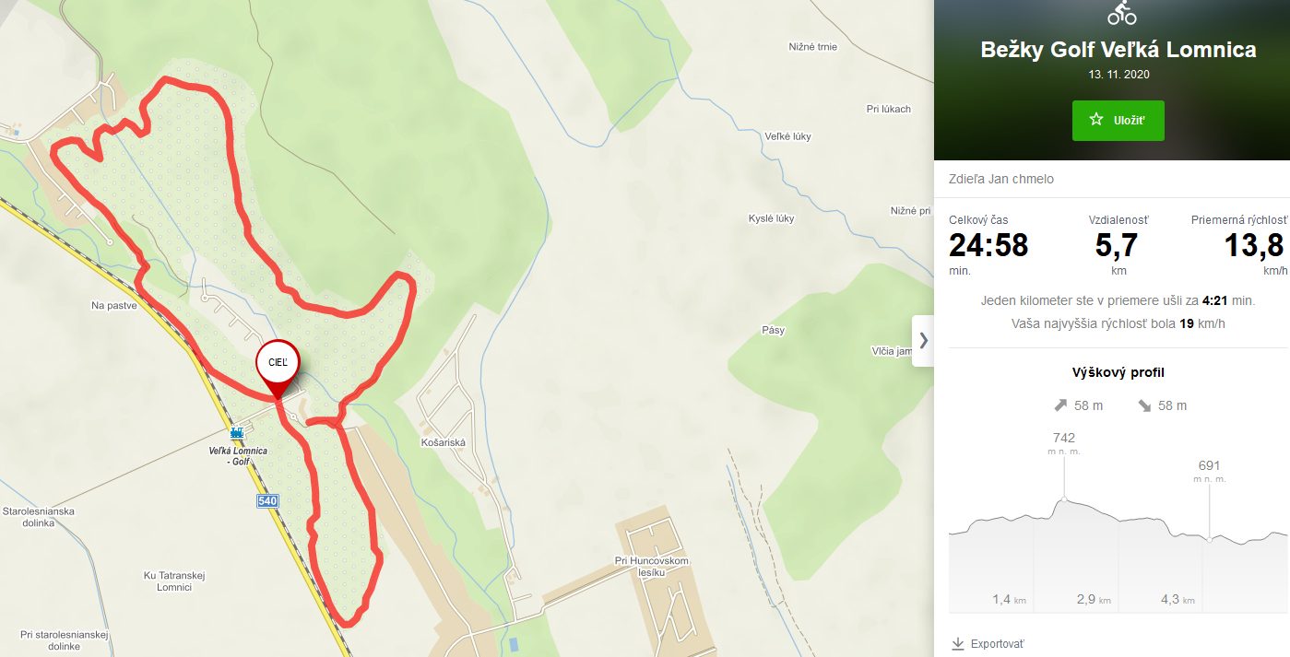Save the route with the Uložiť button
The image size is (1290, 657).
click(x=1118, y=121)
